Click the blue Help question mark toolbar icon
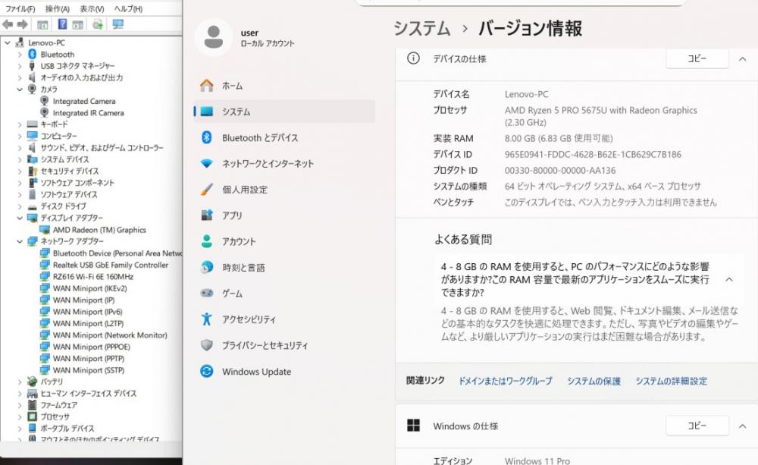This screenshot has height=465, width=758. point(62,24)
